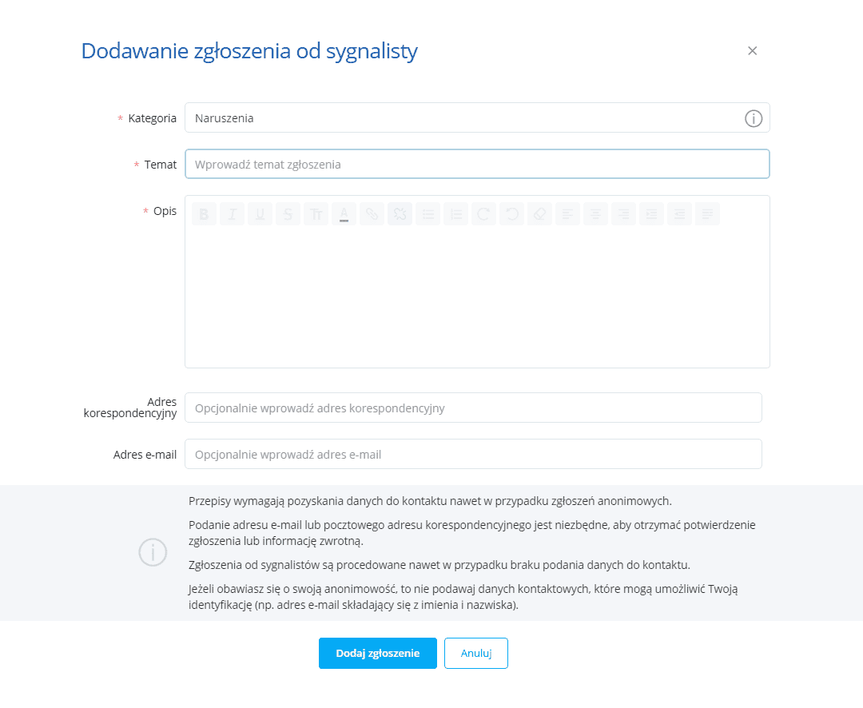Viewport: 863px width, 708px height.
Task: Clear formatting with the eraser icon
Action: [539, 213]
